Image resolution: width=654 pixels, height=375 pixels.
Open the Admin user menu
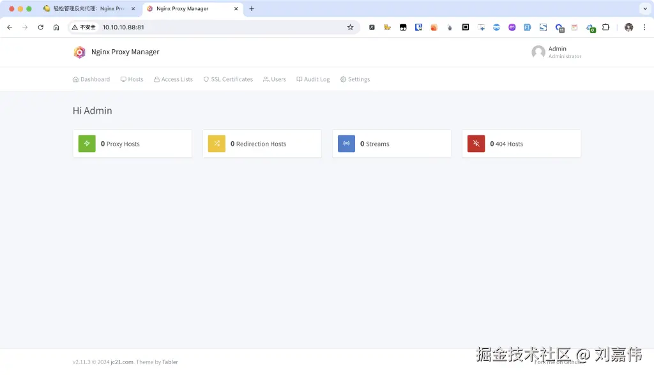coord(556,52)
